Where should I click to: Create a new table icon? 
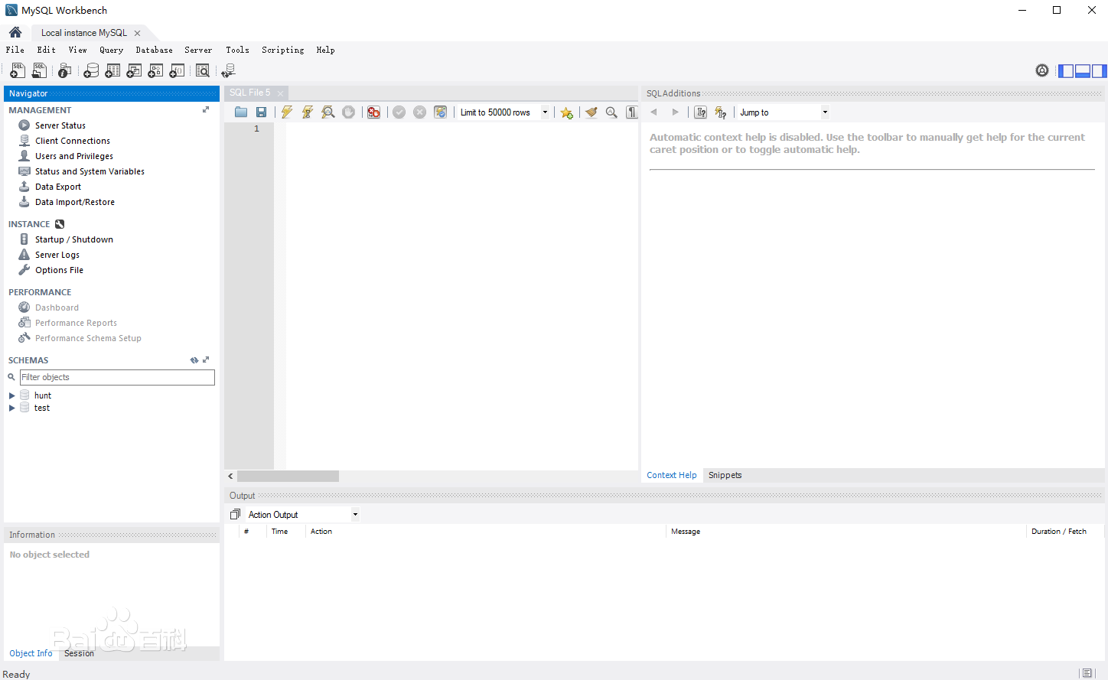tap(112, 70)
